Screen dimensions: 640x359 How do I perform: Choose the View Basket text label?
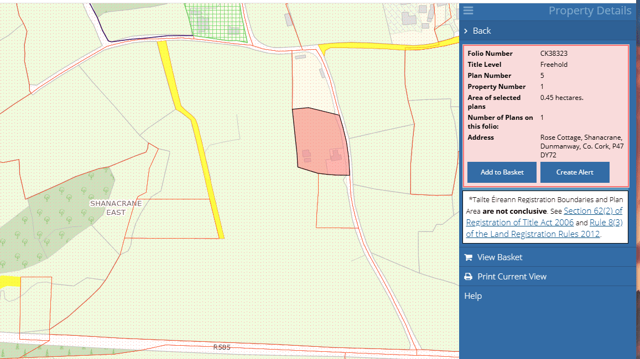pyautogui.click(x=499, y=257)
